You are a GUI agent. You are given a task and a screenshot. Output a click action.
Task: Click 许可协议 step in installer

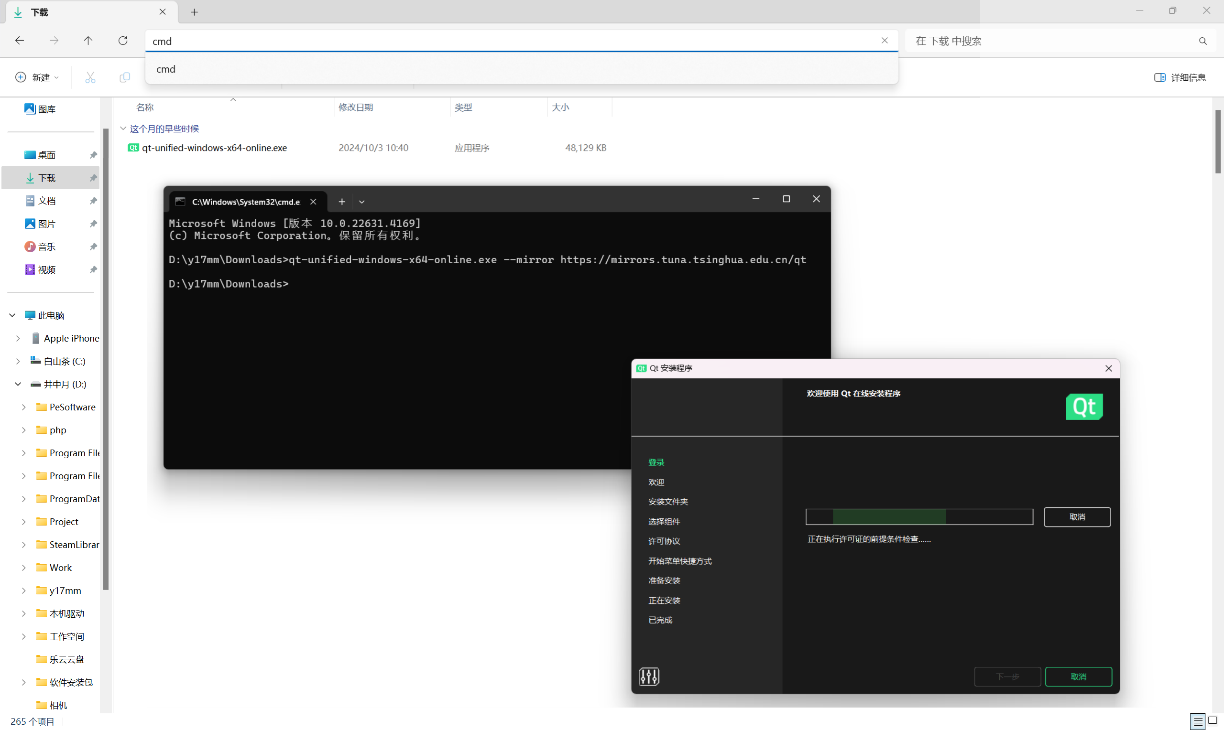(664, 541)
